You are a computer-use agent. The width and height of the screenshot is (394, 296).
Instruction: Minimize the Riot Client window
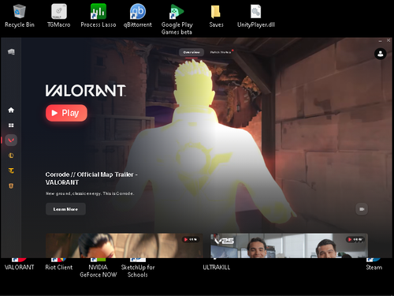coord(380,41)
